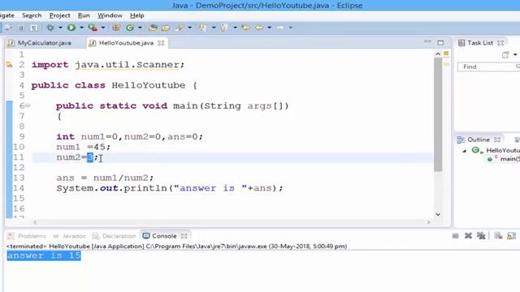Click the New Task icon in Task List
The height and width of the screenshot is (292, 520).
505,54
